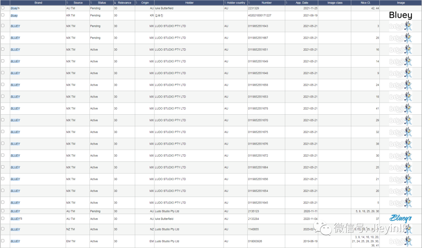Open blue script Bluey's logo image
The height and width of the screenshot is (248, 422).
(x=401, y=218)
